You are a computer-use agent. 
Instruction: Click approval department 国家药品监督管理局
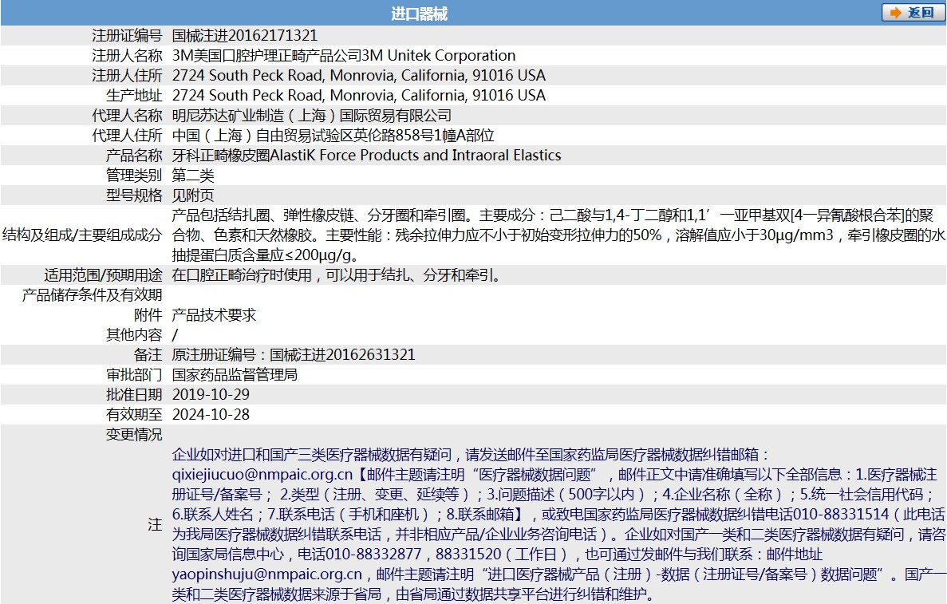pos(235,374)
